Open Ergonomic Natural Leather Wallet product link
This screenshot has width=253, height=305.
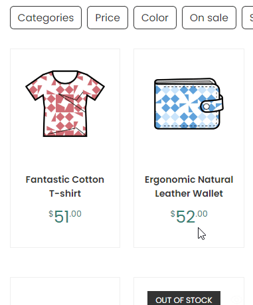point(189,187)
